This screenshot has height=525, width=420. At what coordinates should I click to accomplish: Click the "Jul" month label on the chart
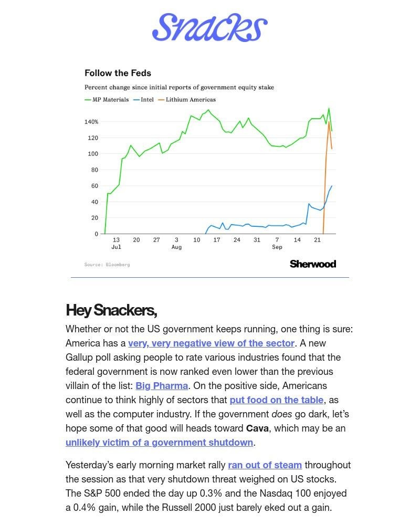click(116, 247)
